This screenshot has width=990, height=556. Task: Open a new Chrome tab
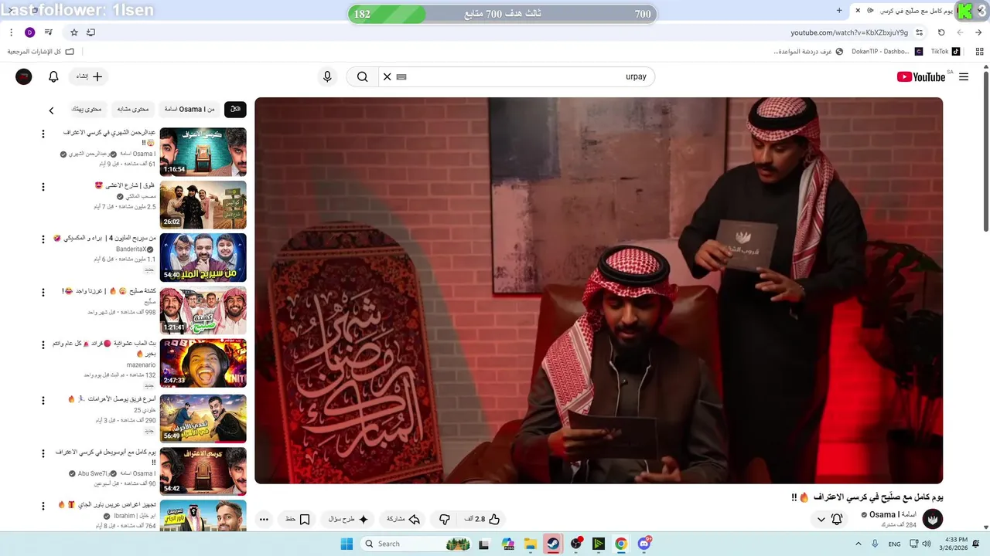[x=839, y=10]
